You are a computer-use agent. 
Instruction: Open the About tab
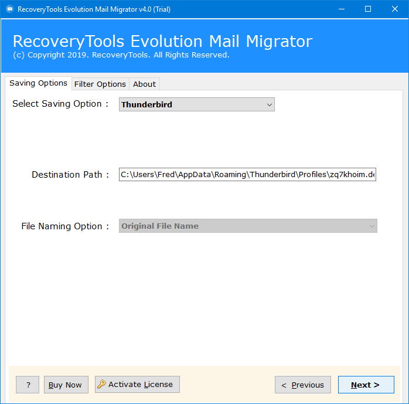tap(144, 84)
